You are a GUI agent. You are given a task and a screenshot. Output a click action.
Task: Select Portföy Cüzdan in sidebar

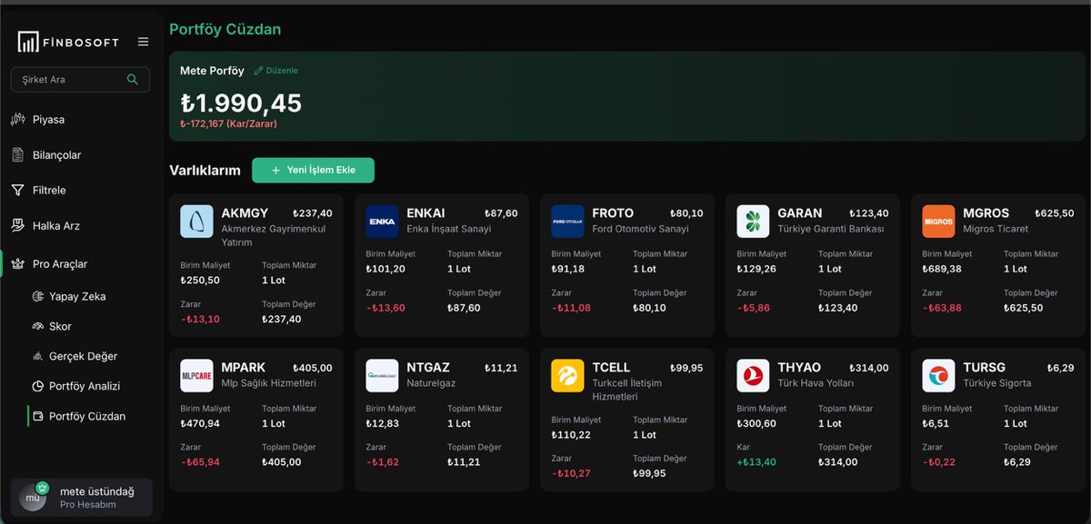click(87, 417)
